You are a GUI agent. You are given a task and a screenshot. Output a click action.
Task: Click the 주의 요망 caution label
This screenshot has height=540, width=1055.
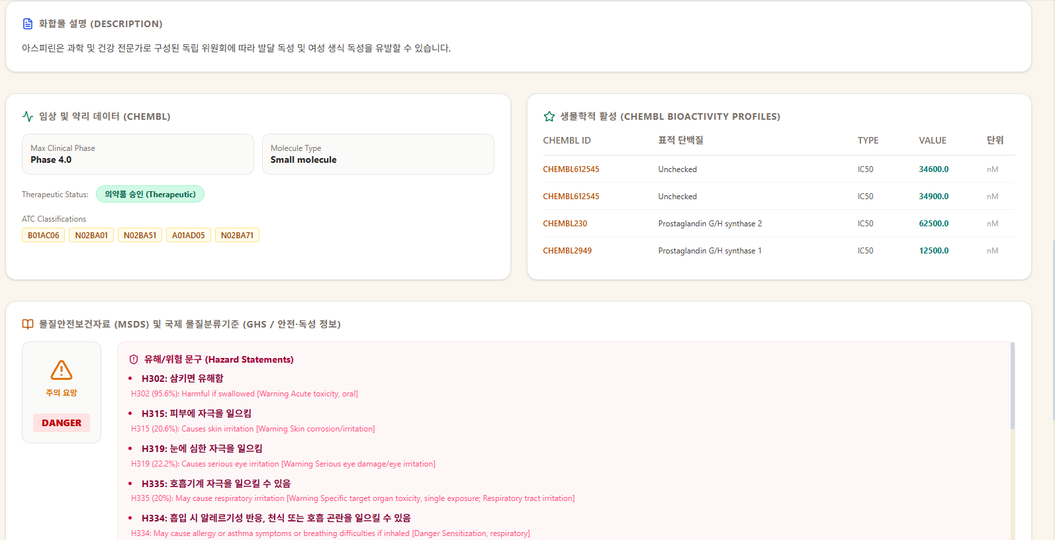pyautogui.click(x=62, y=392)
